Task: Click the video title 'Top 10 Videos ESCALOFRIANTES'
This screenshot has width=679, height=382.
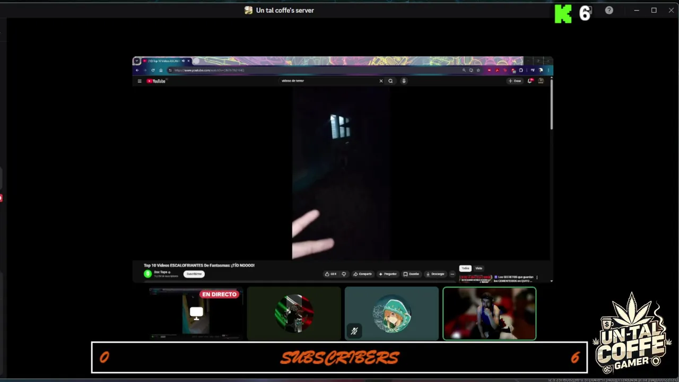Action: click(x=199, y=265)
